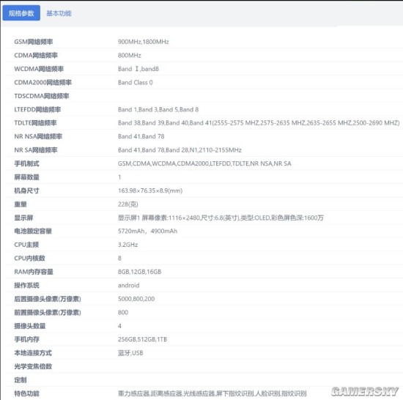Click the value 8GB,12GB,16GB
Image resolution: width=403 pixels, height=400 pixels.
tap(139, 272)
